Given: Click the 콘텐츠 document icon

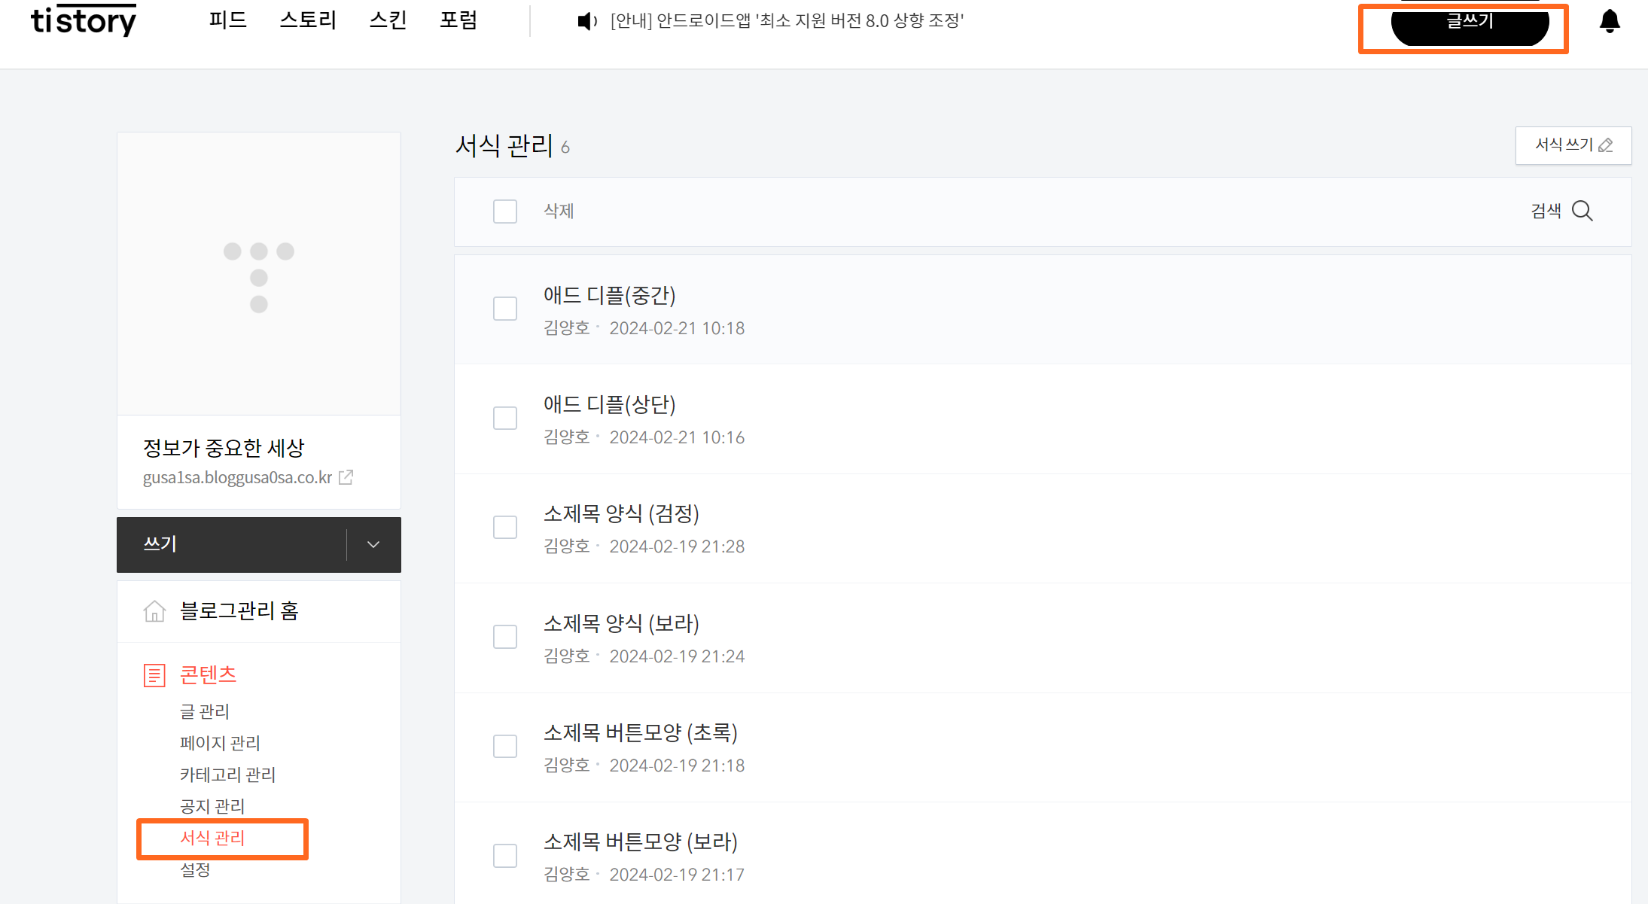Looking at the screenshot, I should (x=154, y=674).
